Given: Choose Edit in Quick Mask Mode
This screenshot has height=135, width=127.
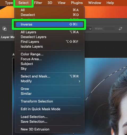Looking at the screenshot, I should click(50, 109).
